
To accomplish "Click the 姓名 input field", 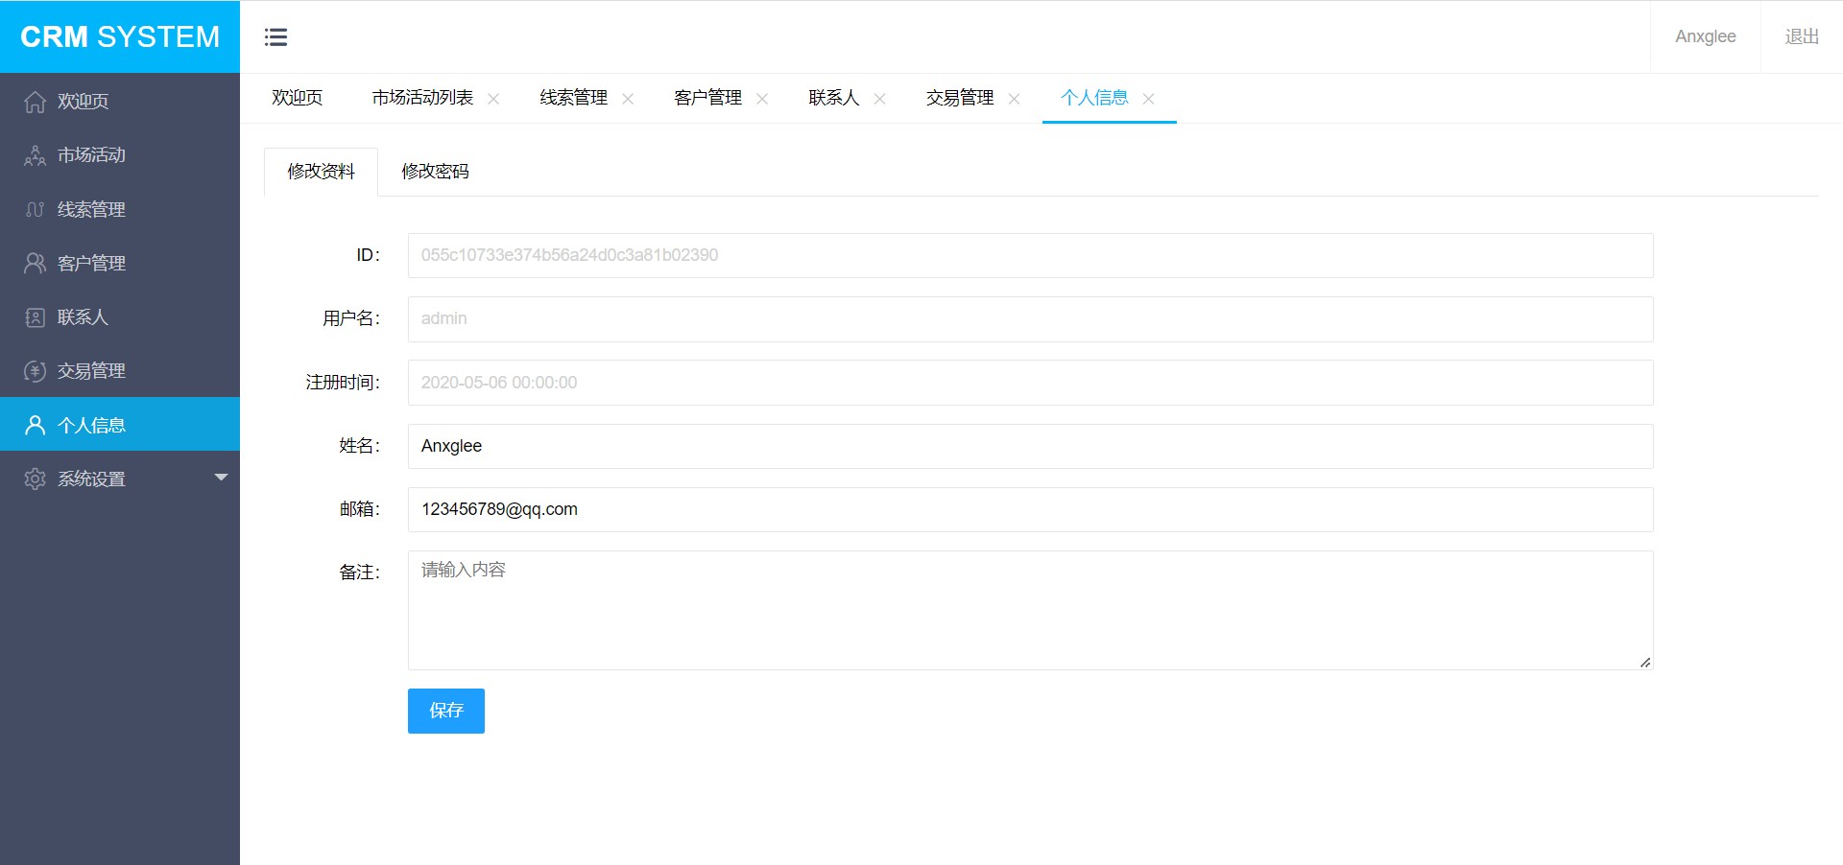I will (1030, 446).
